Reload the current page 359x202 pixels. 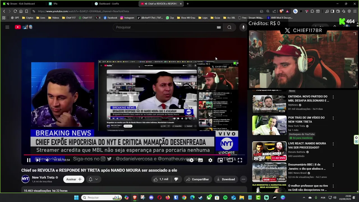pos(15,11)
